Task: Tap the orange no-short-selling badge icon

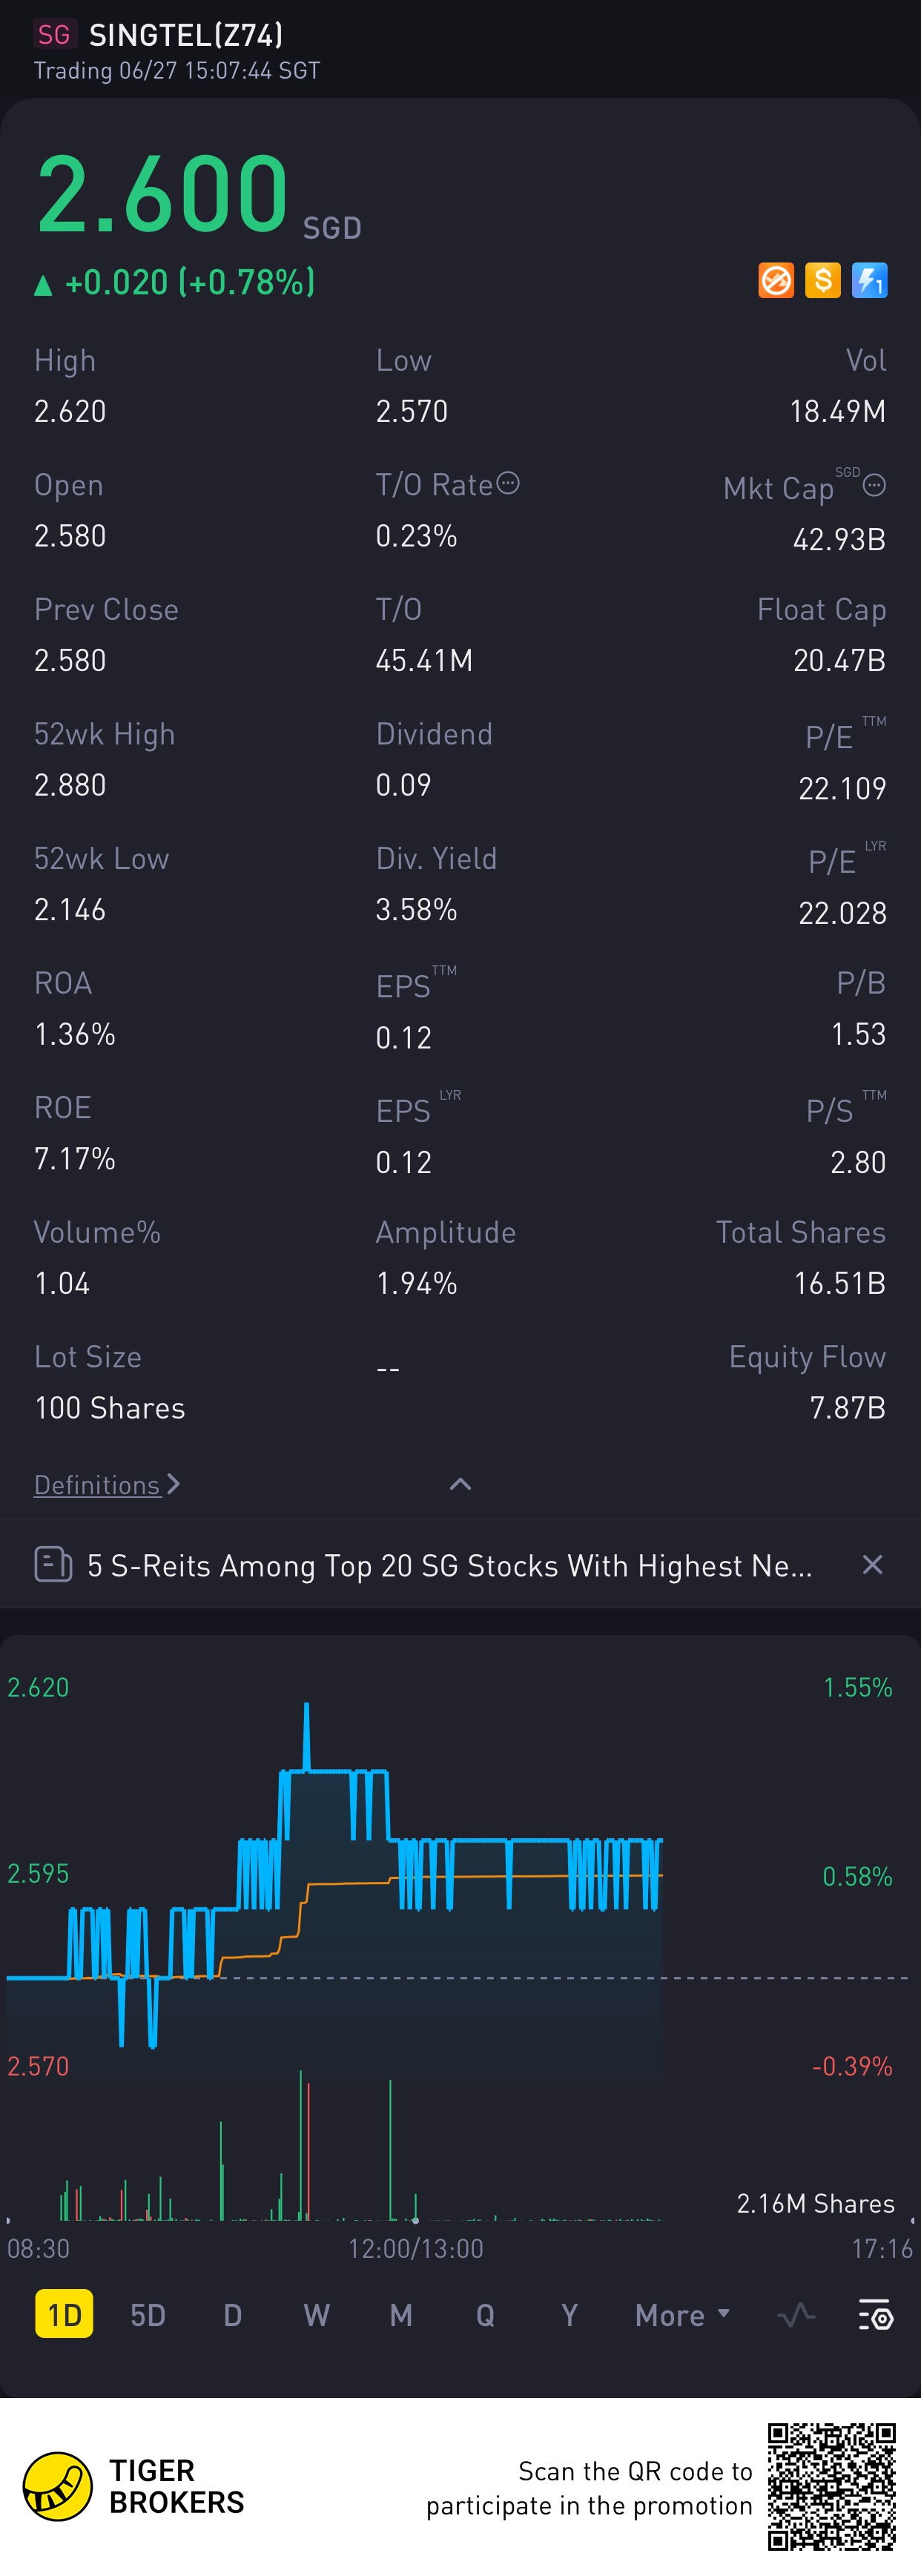Action: click(x=776, y=281)
